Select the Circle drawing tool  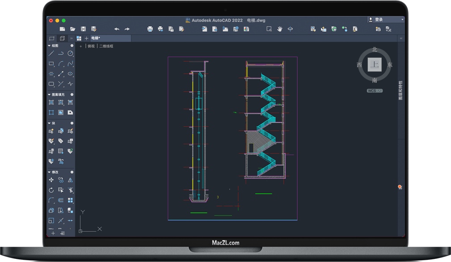point(70,53)
